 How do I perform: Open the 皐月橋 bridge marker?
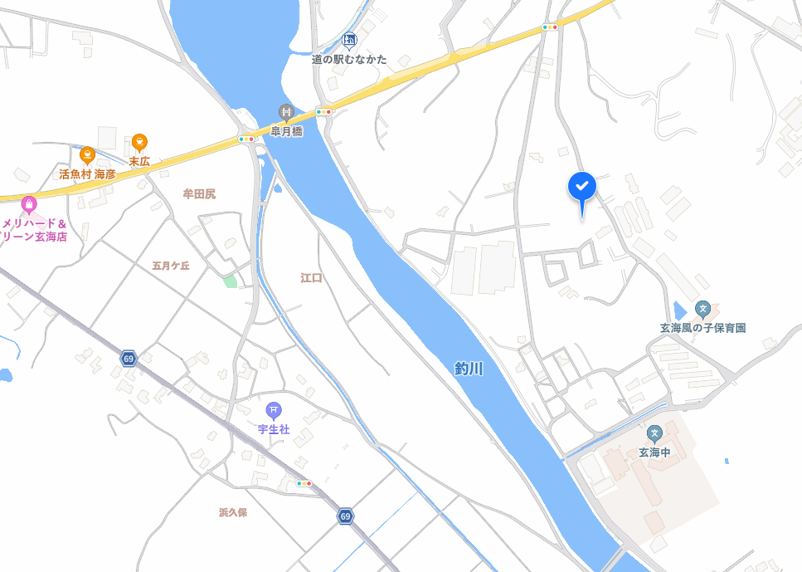[x=286, y=113]
